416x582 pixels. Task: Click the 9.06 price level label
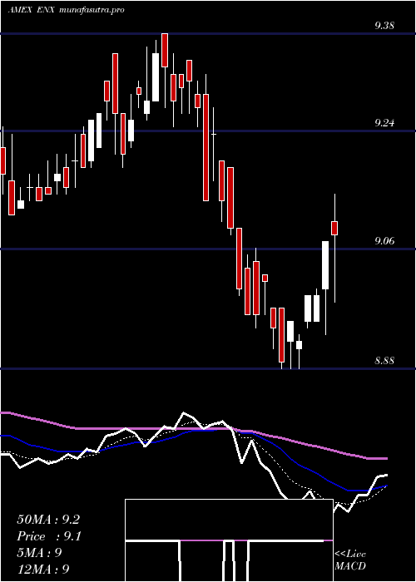pos(384,241)
